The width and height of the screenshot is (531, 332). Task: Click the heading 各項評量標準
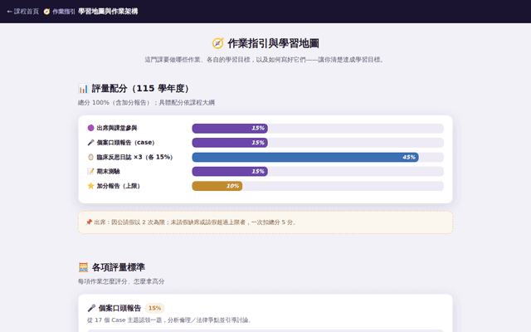click(118, 267)
